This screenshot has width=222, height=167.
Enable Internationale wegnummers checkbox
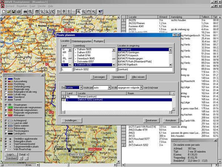[x=6, y=108]
